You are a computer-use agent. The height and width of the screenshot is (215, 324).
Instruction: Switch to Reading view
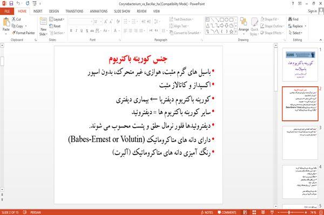coord(263,212)
